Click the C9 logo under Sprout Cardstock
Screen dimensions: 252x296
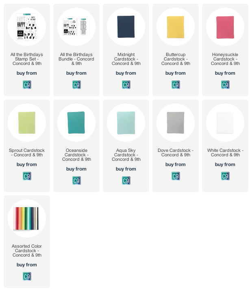click(27, 176)
